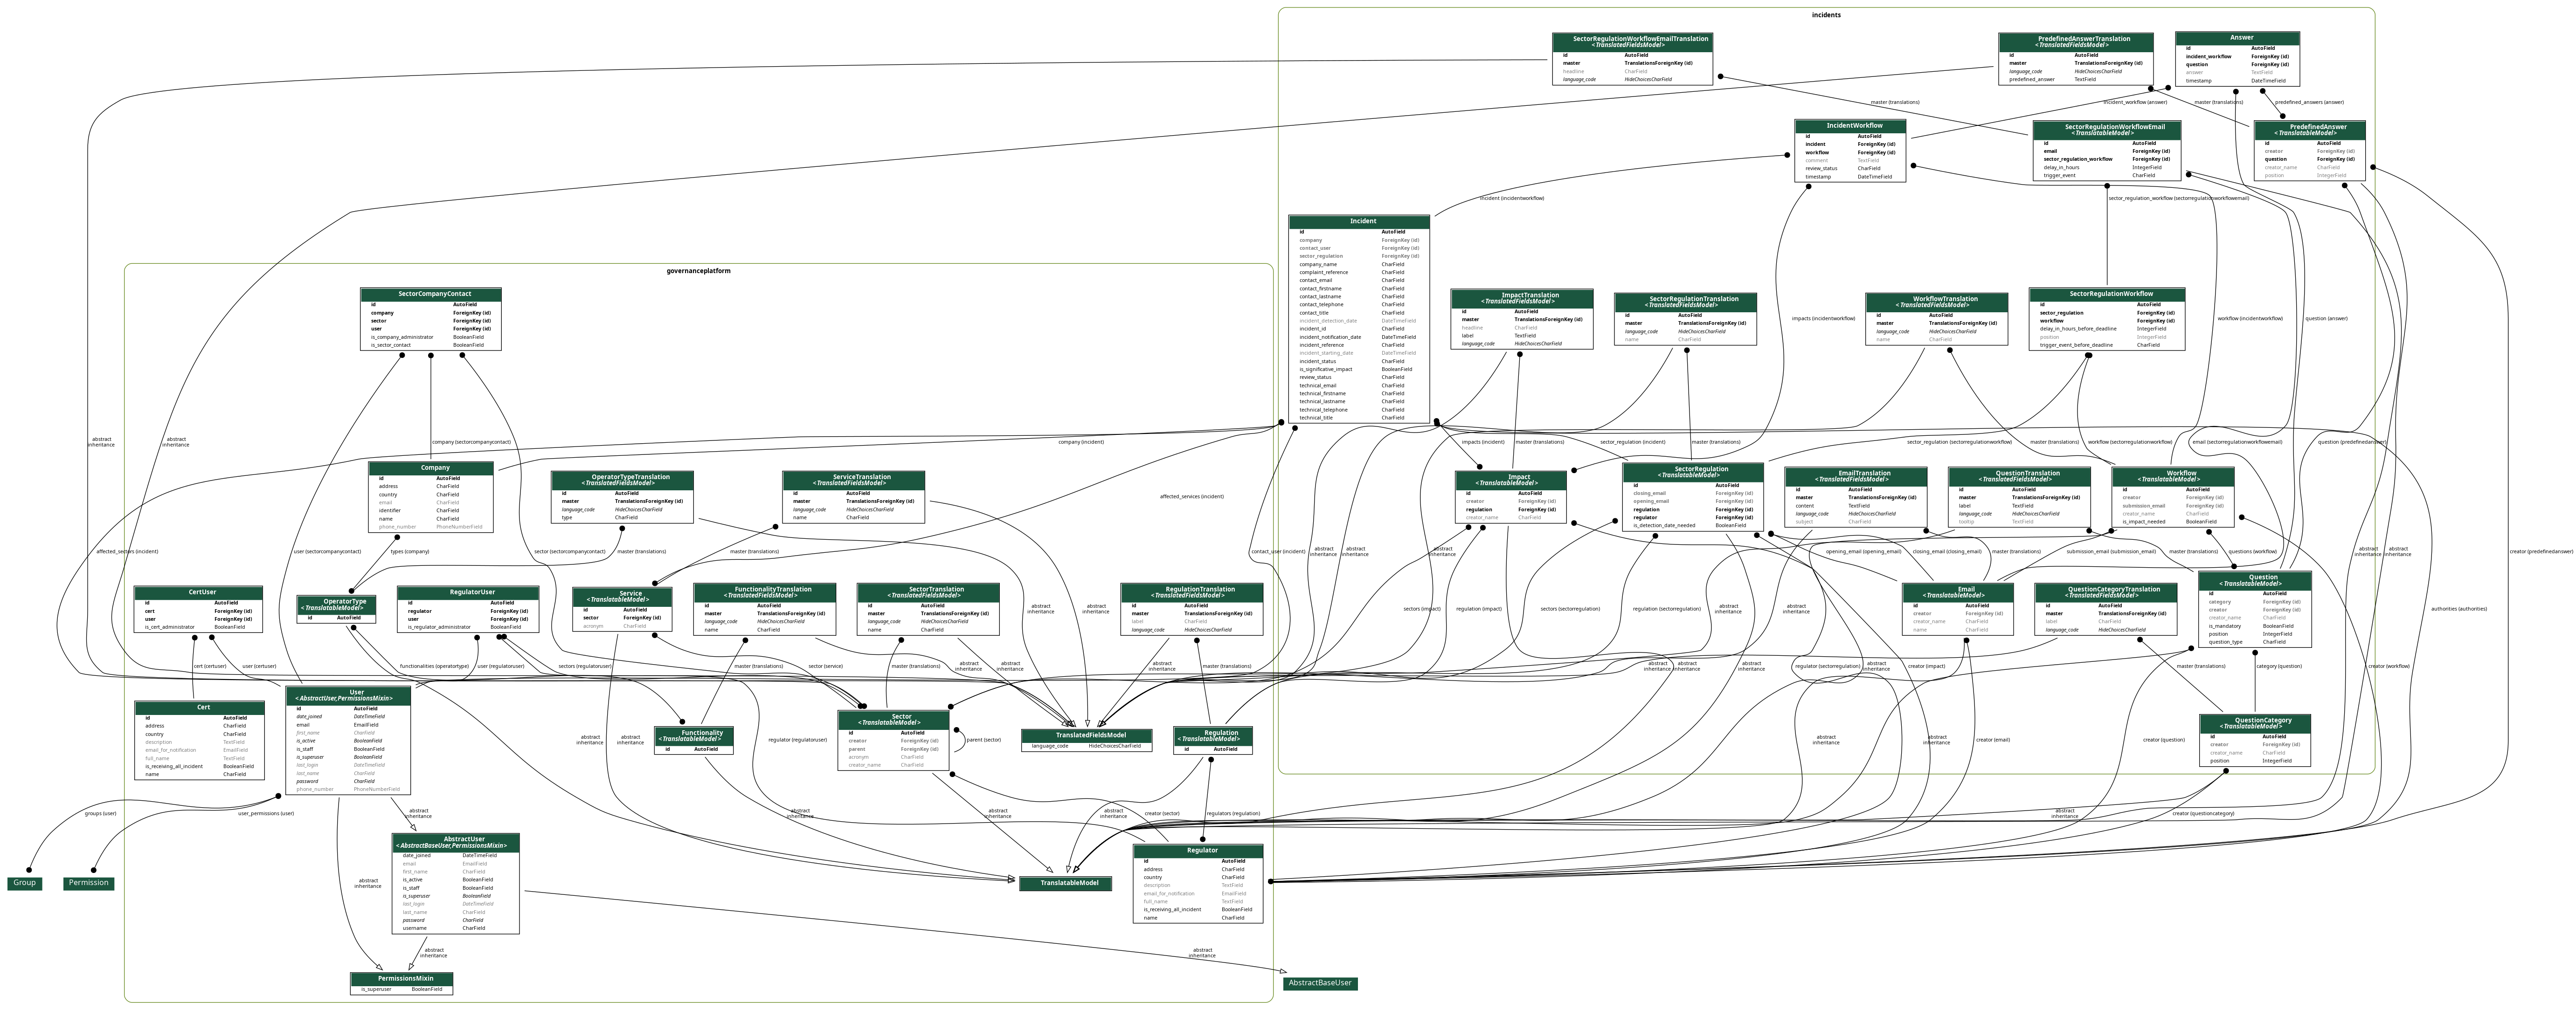Click the AbstractUser model header
2576x1010 pixels.
pyautogui.click(x=456, y=842)
